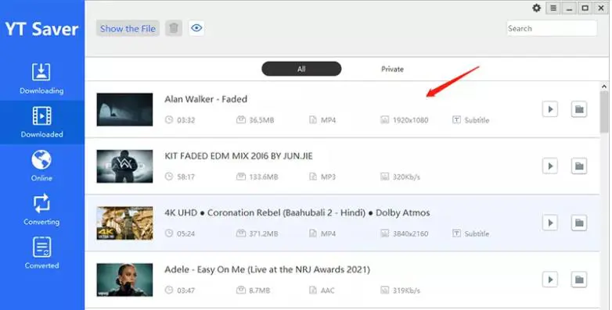
Task: Click the AAC format label
Action: click(x=327, y=290)
